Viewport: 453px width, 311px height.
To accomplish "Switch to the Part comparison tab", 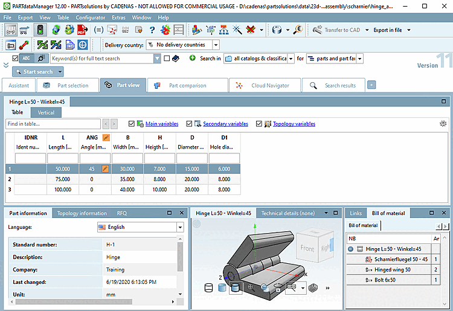I will [x=187, y=85].
